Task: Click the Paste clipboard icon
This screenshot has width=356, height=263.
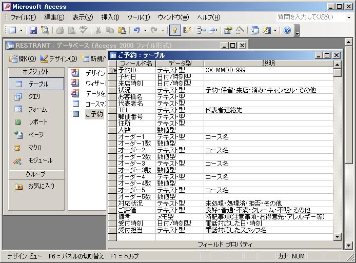Action: (x=122, y=30)
